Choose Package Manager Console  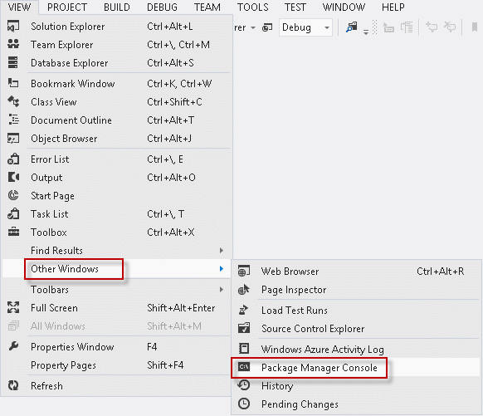coord(356,367)
